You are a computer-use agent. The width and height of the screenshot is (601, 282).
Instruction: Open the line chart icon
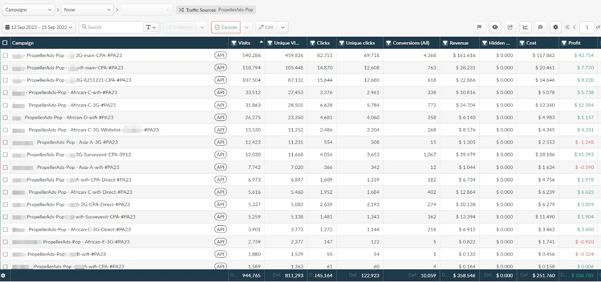(x=525, y=27)
